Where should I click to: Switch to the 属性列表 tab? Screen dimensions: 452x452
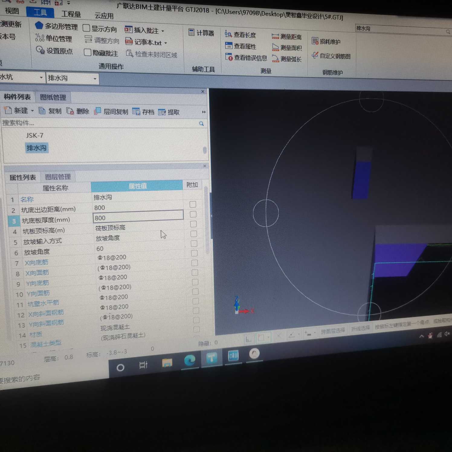(23, 177)
